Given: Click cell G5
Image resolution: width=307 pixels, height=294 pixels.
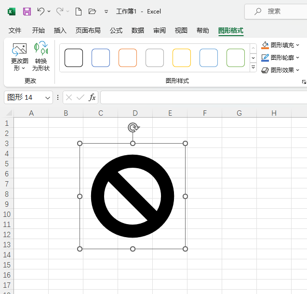Looking at the screenshot, I should [x=239, y=163].
